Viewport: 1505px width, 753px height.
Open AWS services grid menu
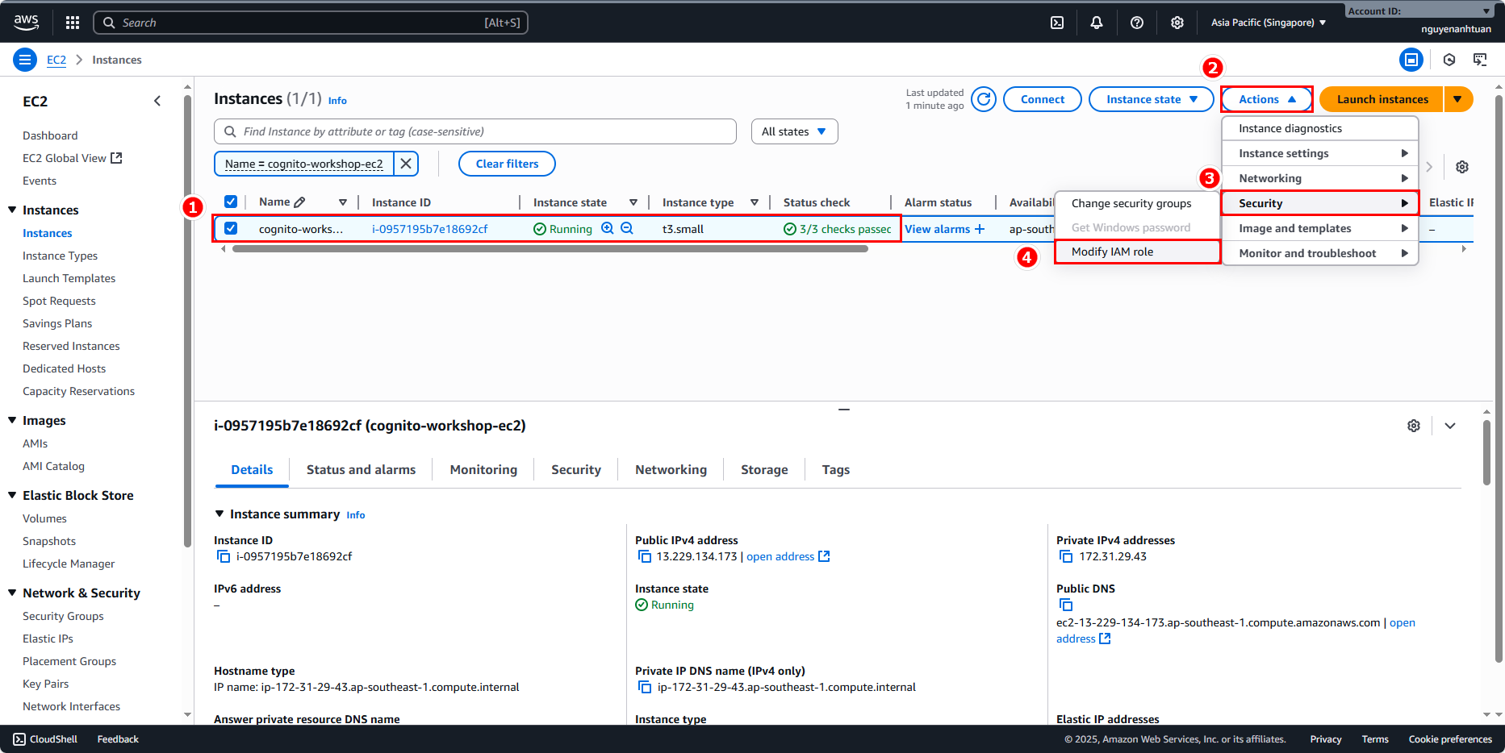pos(73,23)
